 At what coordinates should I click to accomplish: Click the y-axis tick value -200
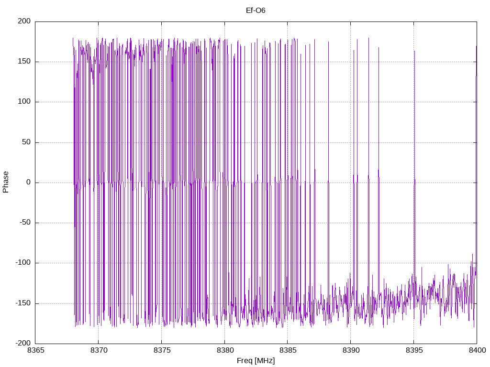23,343
